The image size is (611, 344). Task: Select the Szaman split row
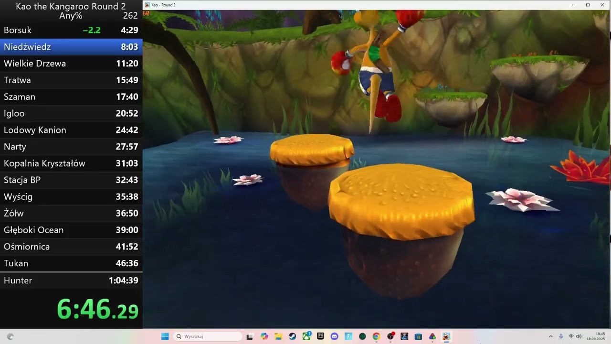(x=71, y=97)
